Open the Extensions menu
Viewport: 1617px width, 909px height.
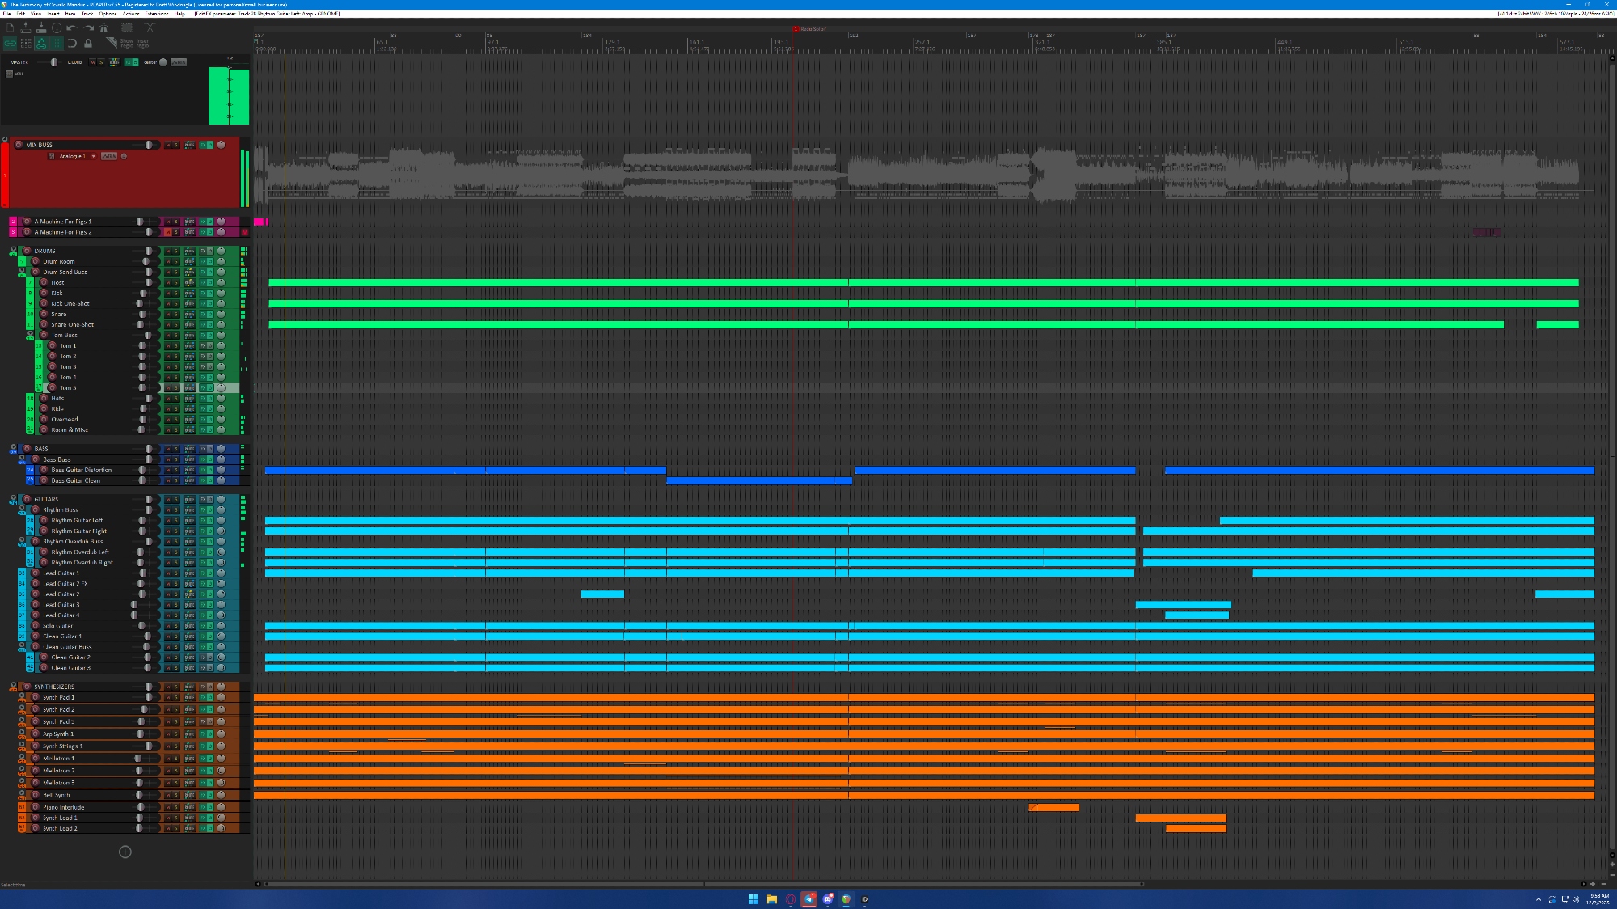(157, 14)
